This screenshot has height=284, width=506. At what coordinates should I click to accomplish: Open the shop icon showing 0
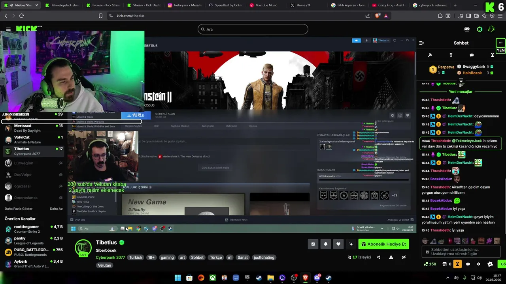coord(447,264)
